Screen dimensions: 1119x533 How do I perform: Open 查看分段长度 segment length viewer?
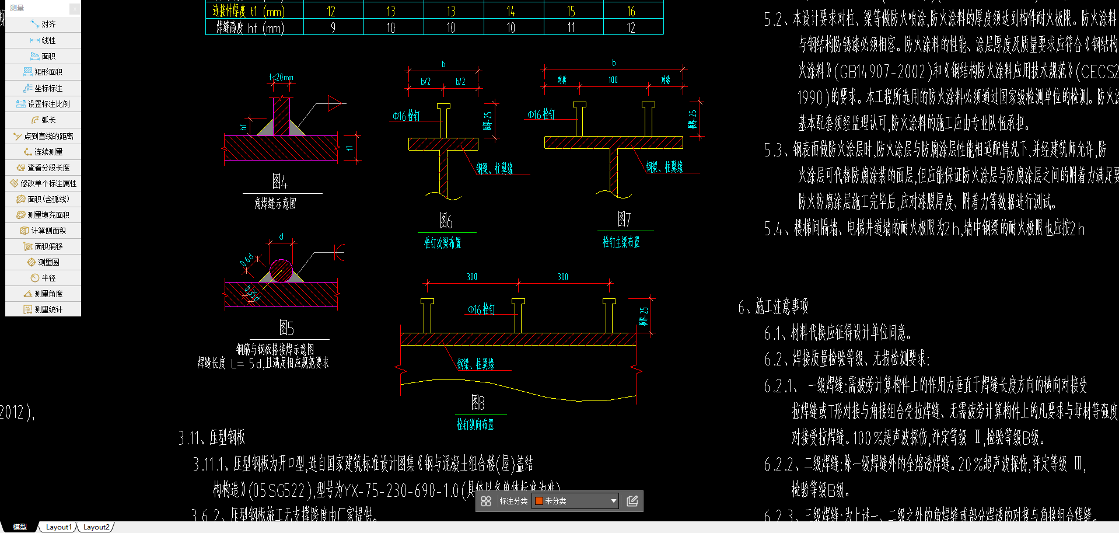[x=43, y=168]
